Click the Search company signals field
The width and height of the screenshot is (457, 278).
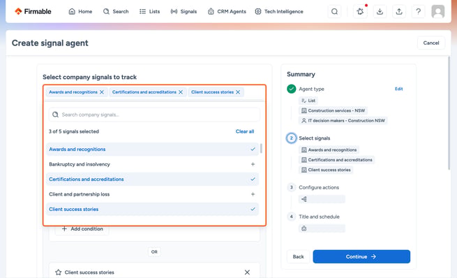pos(154,115)
